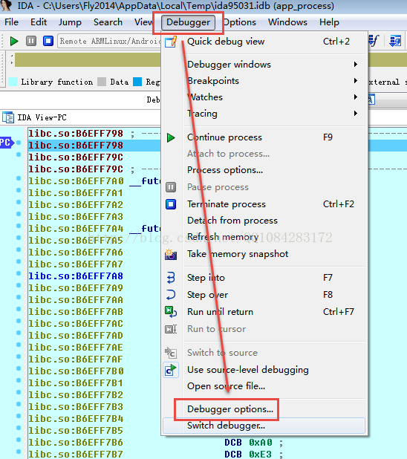
Task: Select the IDA View-PC tab
Action: 42,117
